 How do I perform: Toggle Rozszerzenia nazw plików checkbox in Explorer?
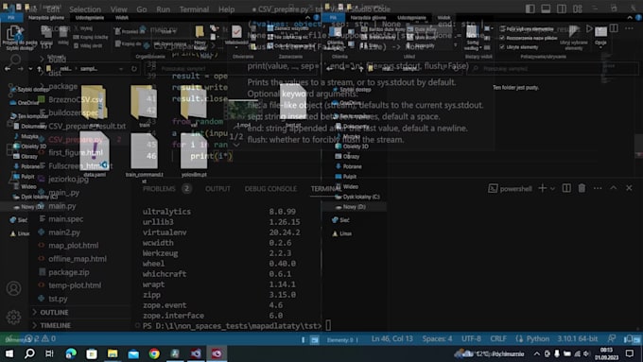point(502,38)
